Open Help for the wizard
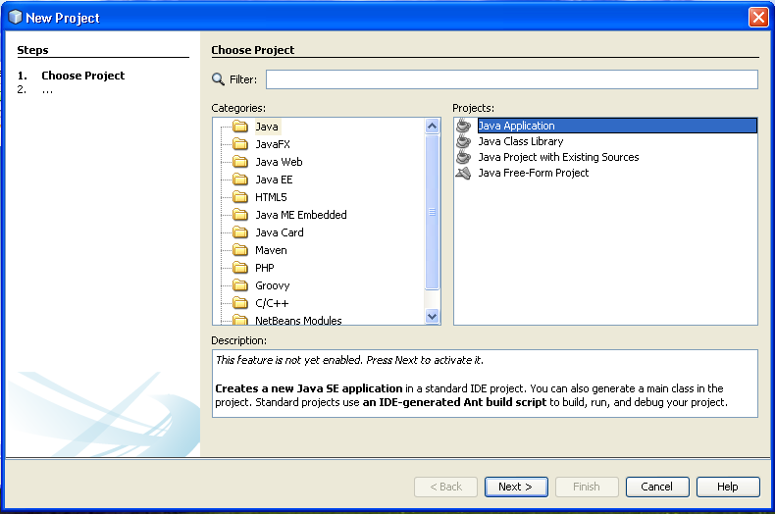Screen dimensions: 775x514 pos(728,487)
